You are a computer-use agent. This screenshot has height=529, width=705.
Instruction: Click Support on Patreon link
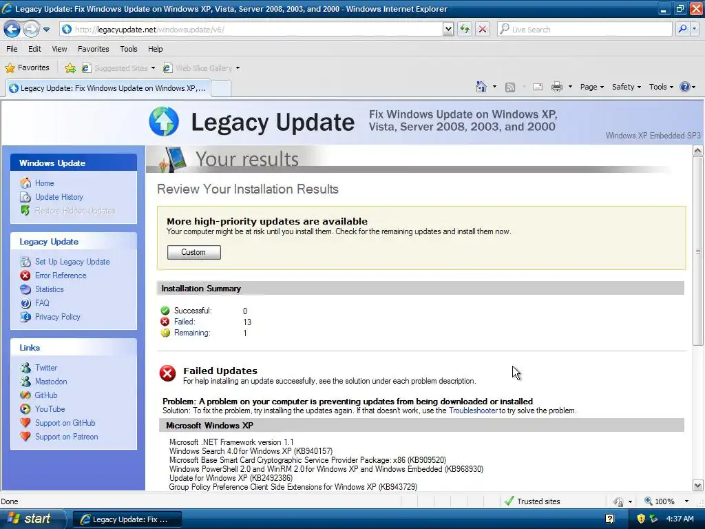click(x=67, y=437)
